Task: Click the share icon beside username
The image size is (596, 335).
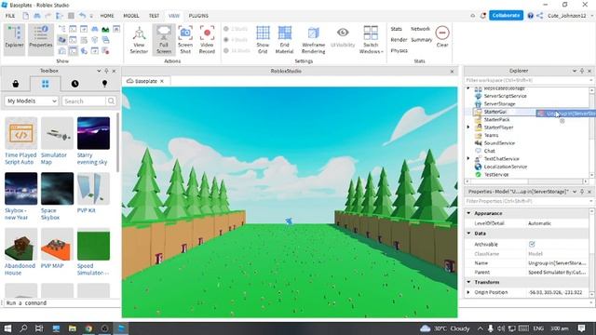Action: 540,16
